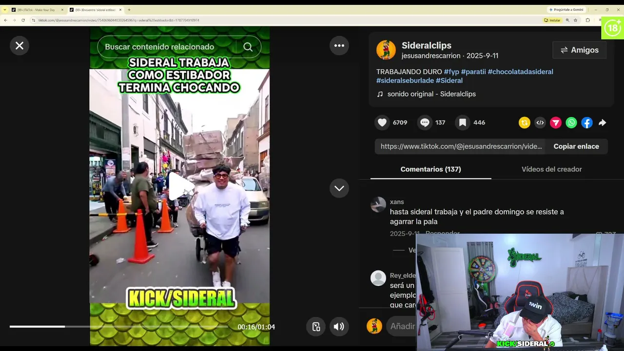This screenshot has height=351, width=624.
Task: Close the Encuentra 'sideral estibador' tab
Action: pyautogui.click(x=120, y=10)
